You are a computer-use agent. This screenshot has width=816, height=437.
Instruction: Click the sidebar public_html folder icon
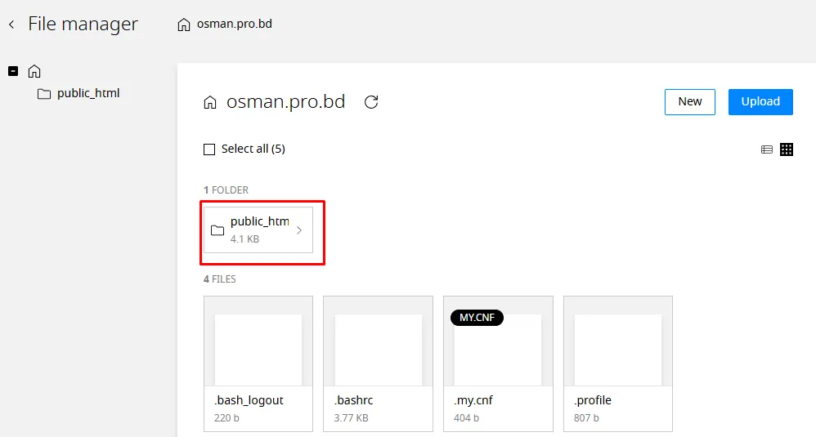[44, 94]
